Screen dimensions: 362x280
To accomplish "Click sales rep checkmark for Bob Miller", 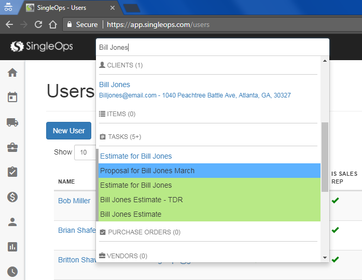I will [335, 200].
